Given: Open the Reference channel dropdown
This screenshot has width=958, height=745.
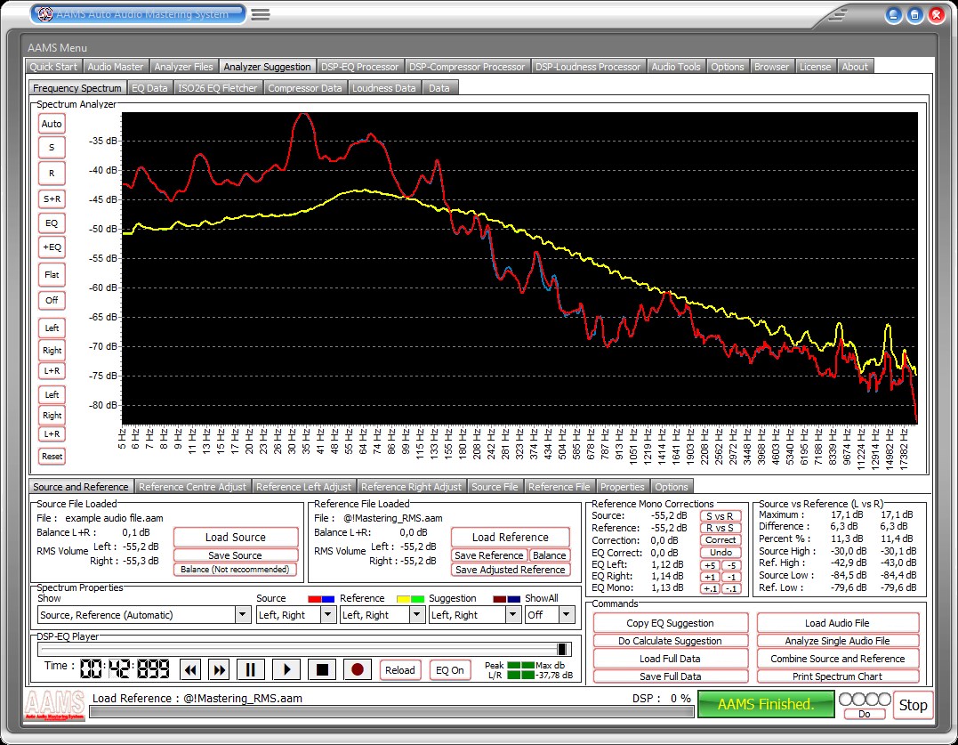Looking at the screenshot, I should (417, 615).
